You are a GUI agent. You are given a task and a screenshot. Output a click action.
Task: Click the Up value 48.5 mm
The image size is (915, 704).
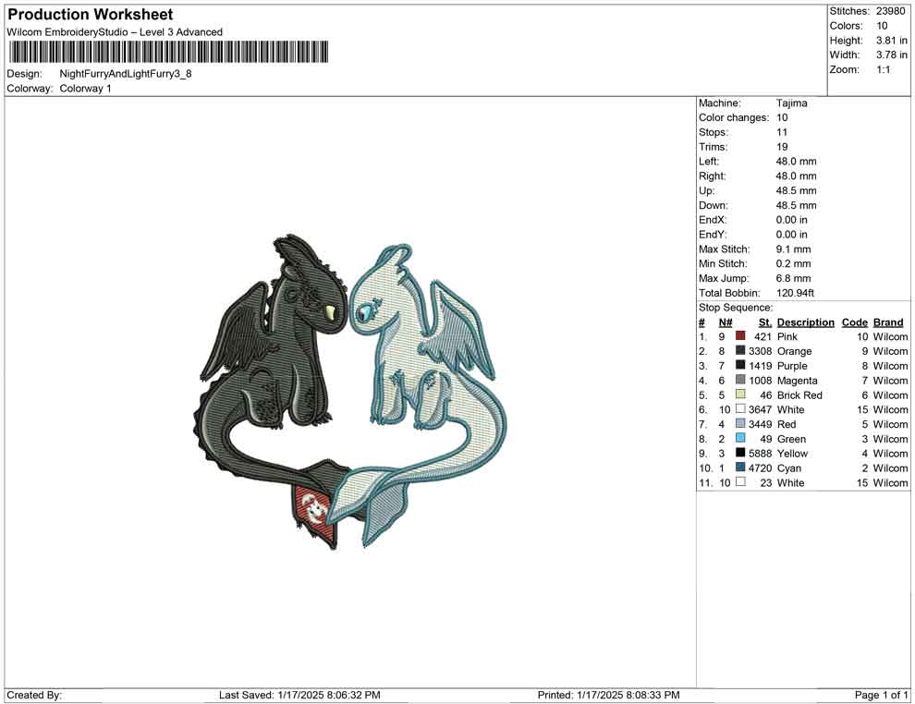[x=796, y=190]
